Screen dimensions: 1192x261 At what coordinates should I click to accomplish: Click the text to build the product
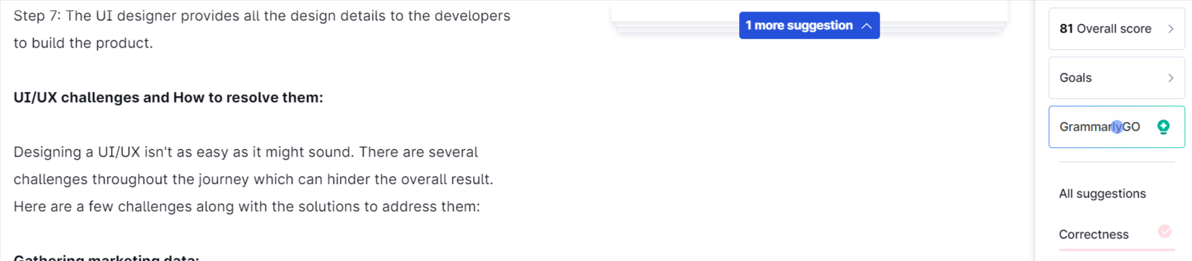[83, 43]
